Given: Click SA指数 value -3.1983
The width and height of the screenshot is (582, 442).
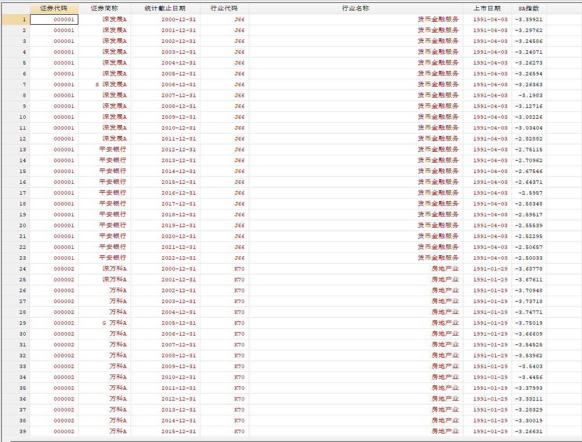Looking at the screenshot, I should [x=530, y=95].
